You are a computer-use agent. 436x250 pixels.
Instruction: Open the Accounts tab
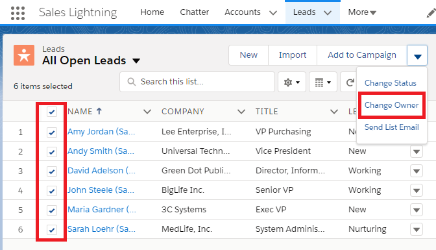tap(243, 12)
